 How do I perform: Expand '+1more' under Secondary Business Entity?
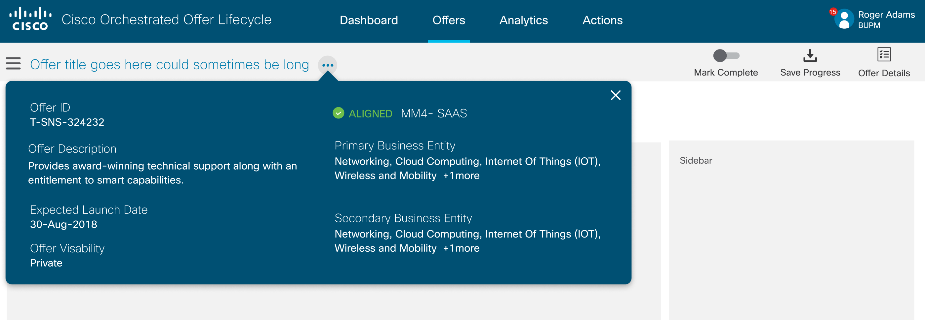coord(461,248)
